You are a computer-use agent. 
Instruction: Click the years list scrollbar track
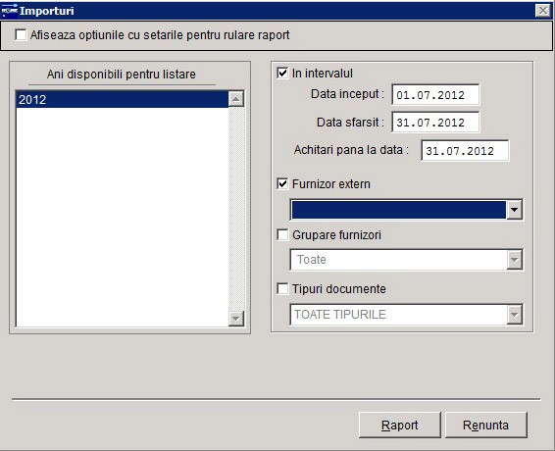coord(236,209)
